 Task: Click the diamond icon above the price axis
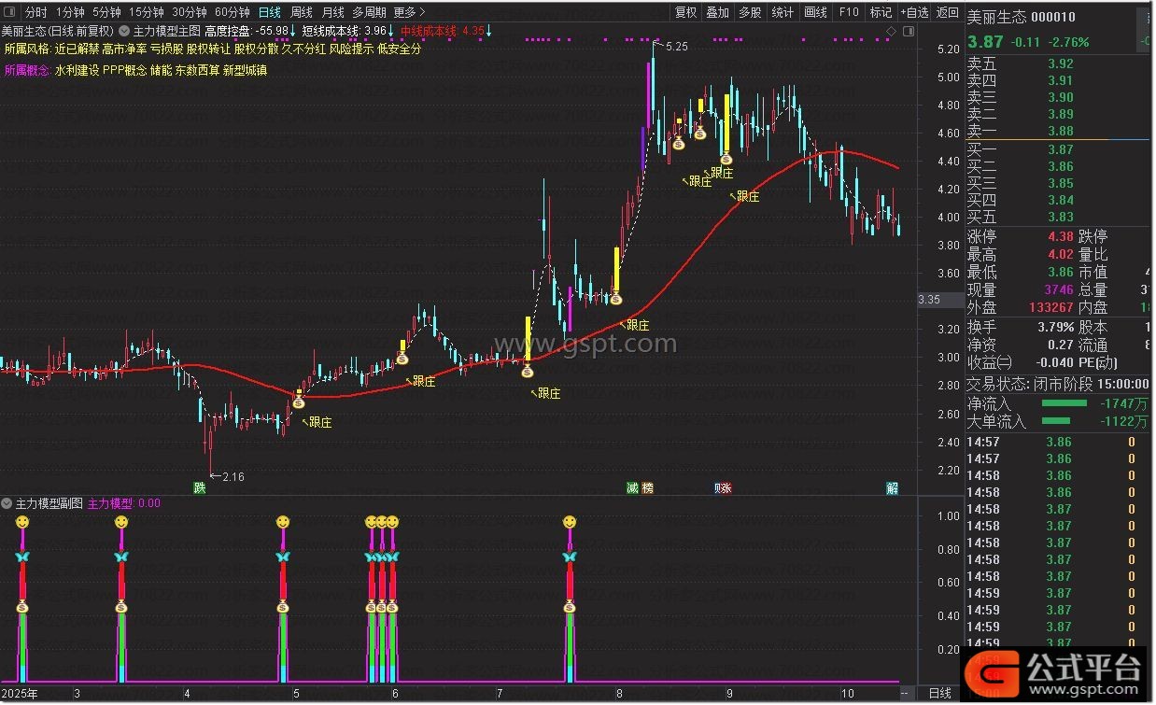891,31
